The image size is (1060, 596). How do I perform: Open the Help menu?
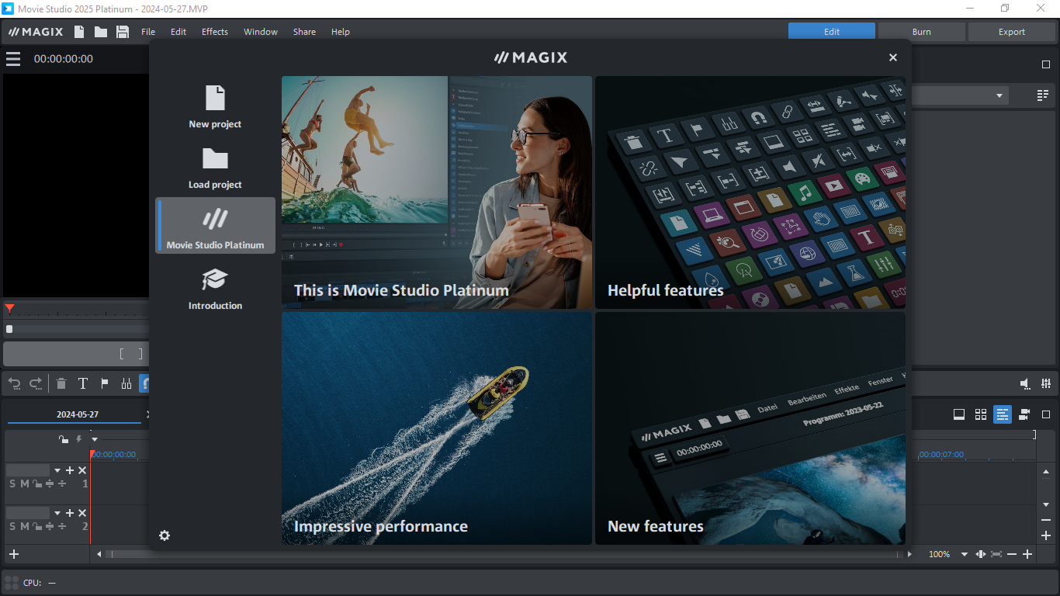[x=341, y=32]
